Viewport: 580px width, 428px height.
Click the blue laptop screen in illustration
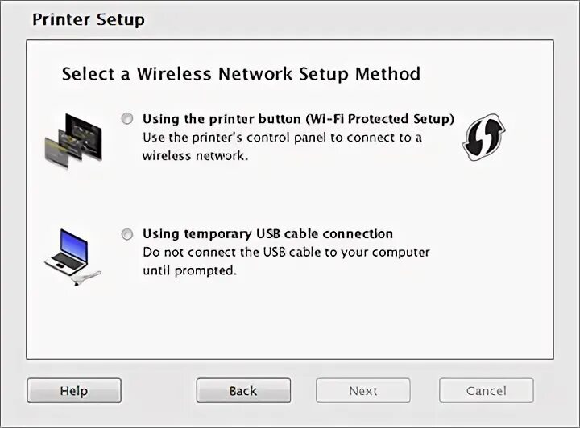point(74,244)
